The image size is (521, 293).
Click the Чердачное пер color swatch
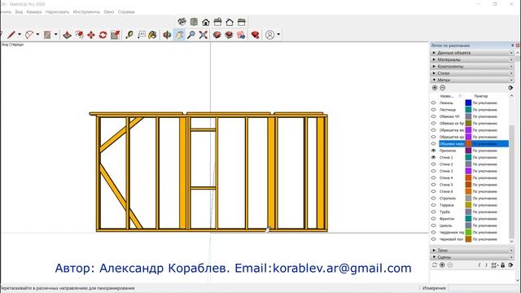[x=468, y=232]
